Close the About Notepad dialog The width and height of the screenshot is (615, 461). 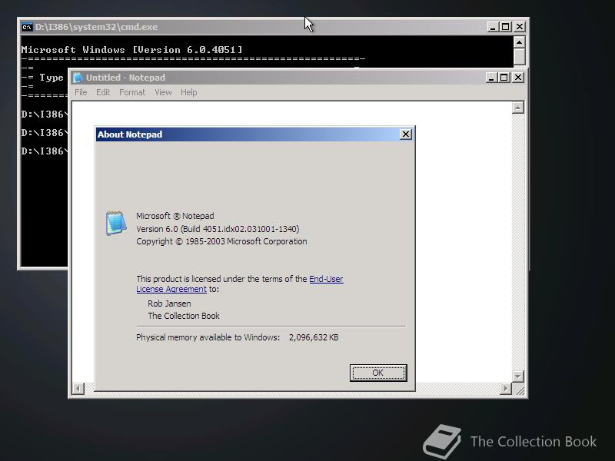click(406, 134)
